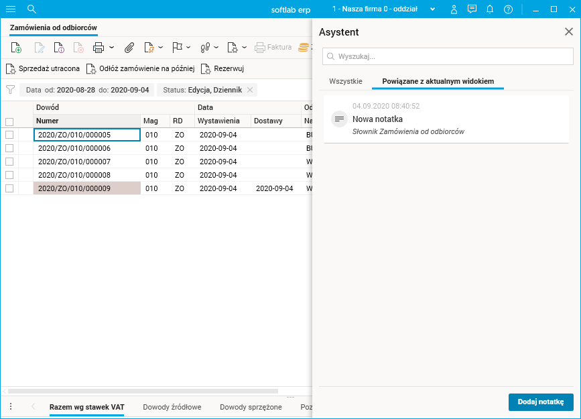Tick checkbox for order 2020/ZO/010/000009
The height and width of the screenshot is (419, 581).
pos(9,188)
